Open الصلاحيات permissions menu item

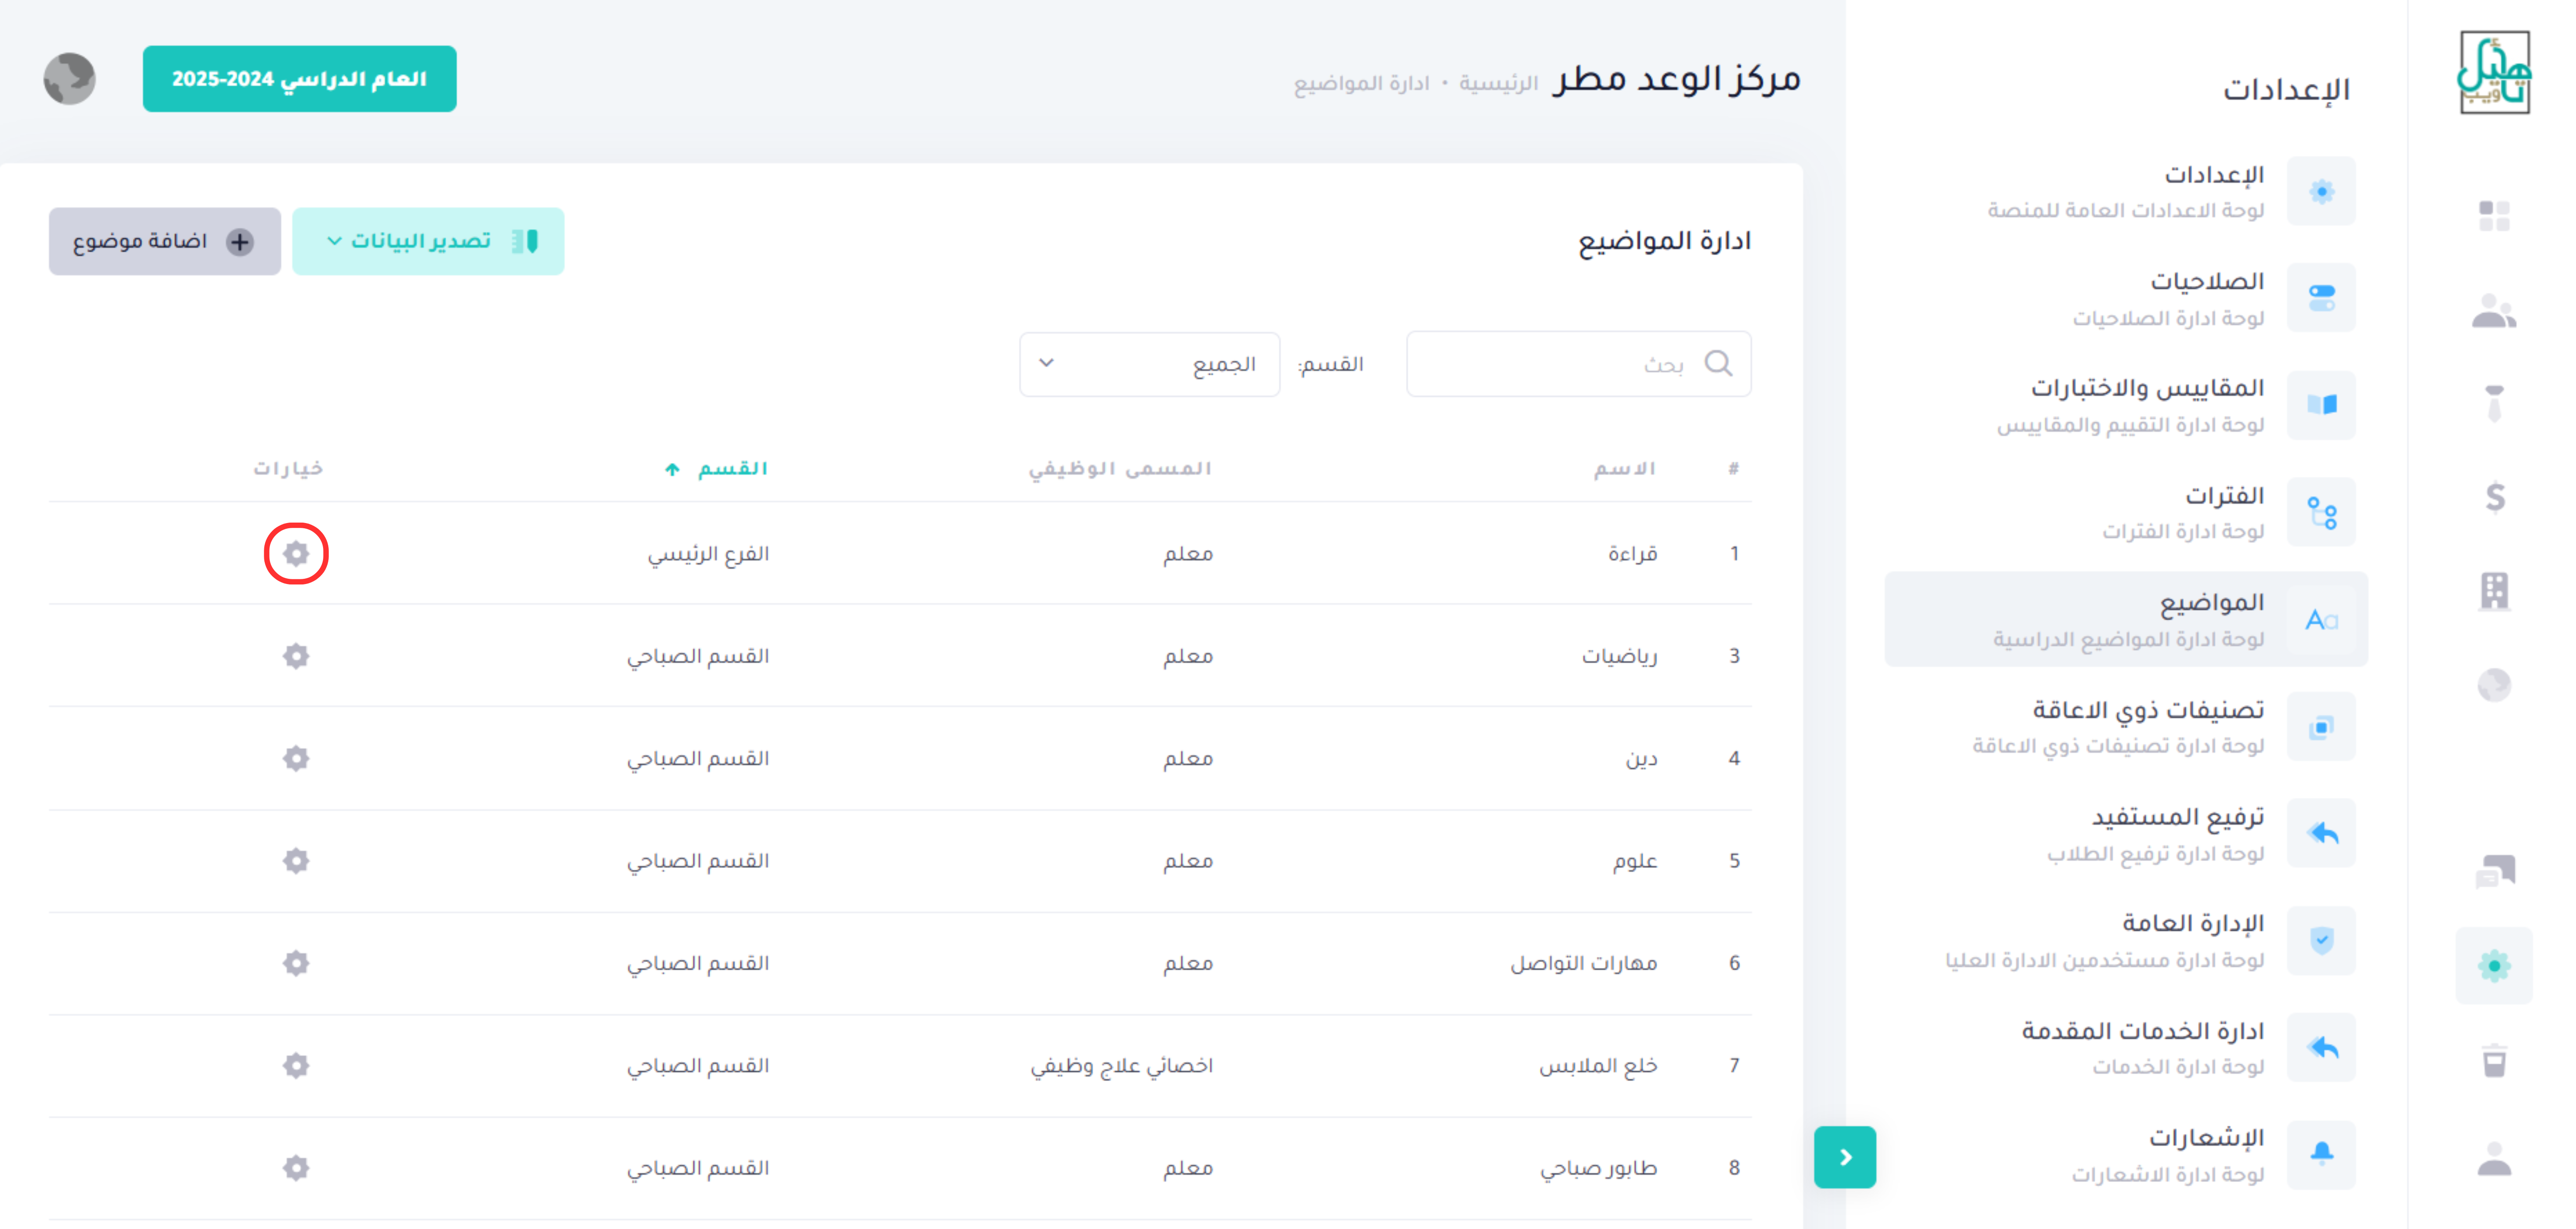(2126, 298)
